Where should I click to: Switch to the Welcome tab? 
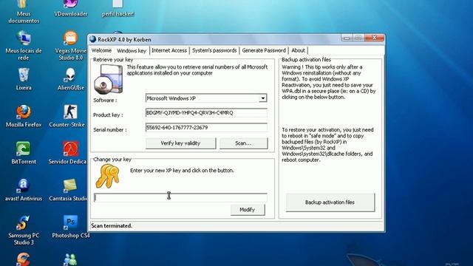(101, 50)
